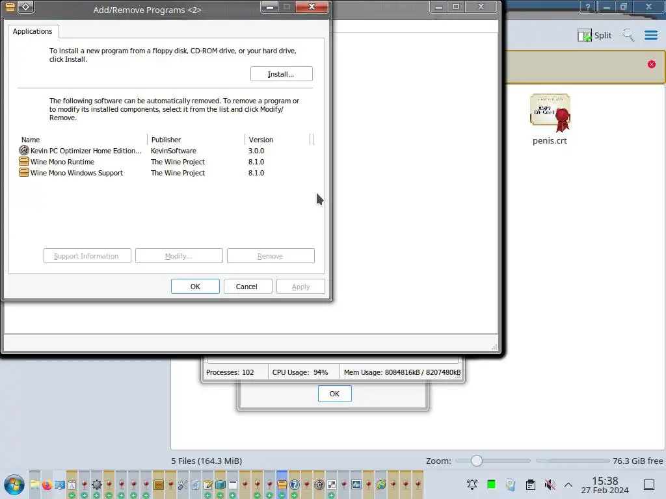Select the Applications tab
This screenshot has width=666, height=499.
(33, 31)
